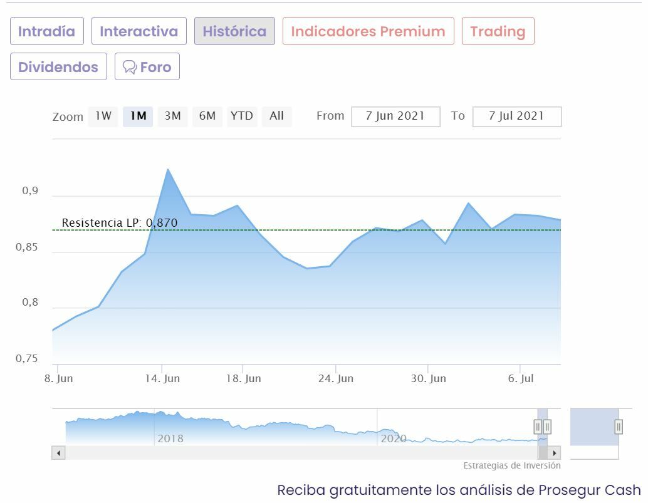Screen dimensions: 648x503
Task: Edit the From date field
Action: (395, 117)
